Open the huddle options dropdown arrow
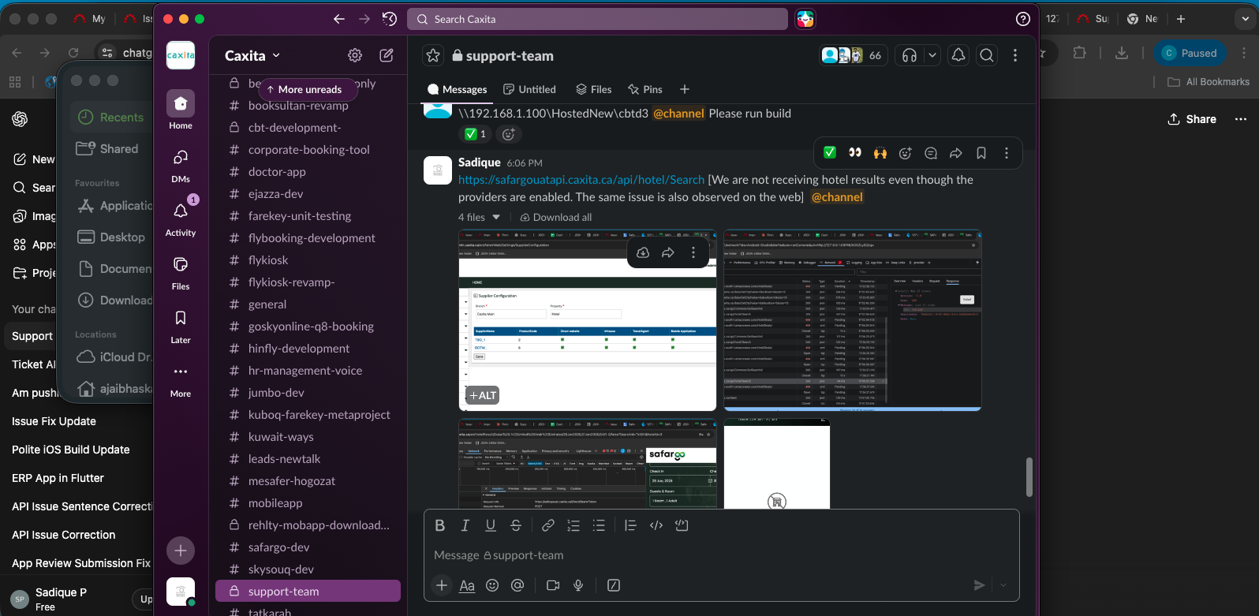The image size is (1259, 616). pyautogui.click(x=932, y=55)
